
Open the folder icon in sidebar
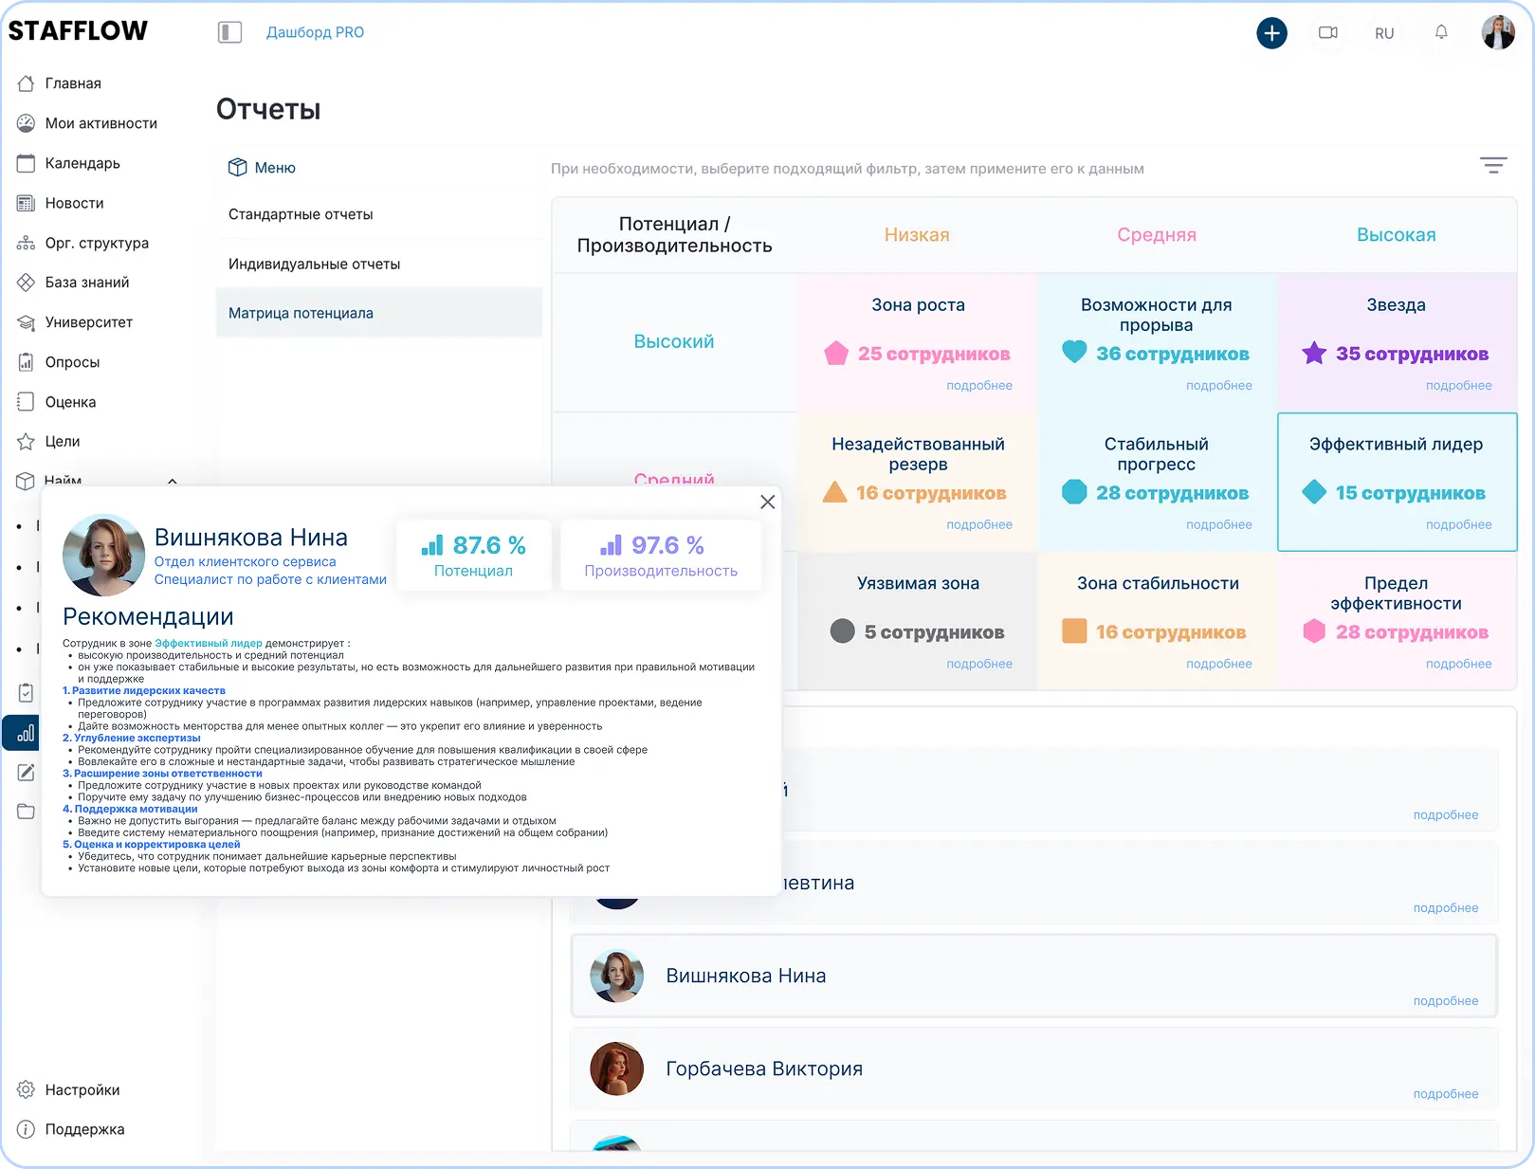pos(26,812)
